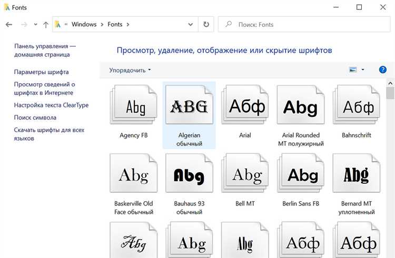Open Параметры шрифта link

41,72
